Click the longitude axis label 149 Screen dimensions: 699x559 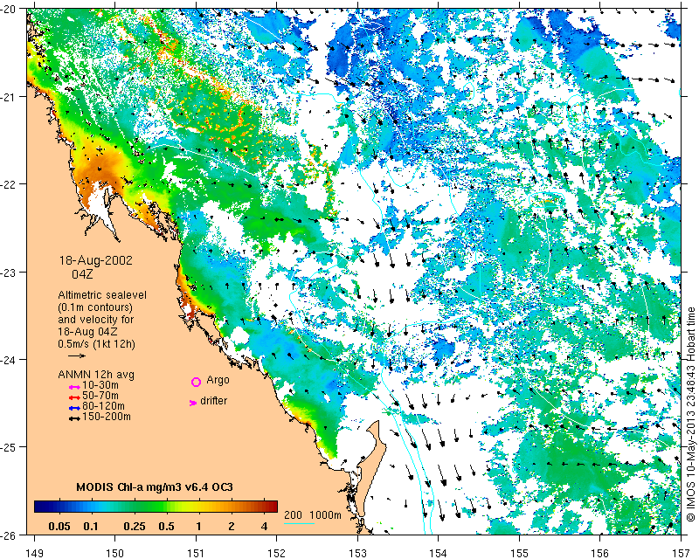35,553
